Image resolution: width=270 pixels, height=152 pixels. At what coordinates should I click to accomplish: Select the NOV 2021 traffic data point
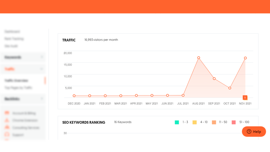[245, 58]
